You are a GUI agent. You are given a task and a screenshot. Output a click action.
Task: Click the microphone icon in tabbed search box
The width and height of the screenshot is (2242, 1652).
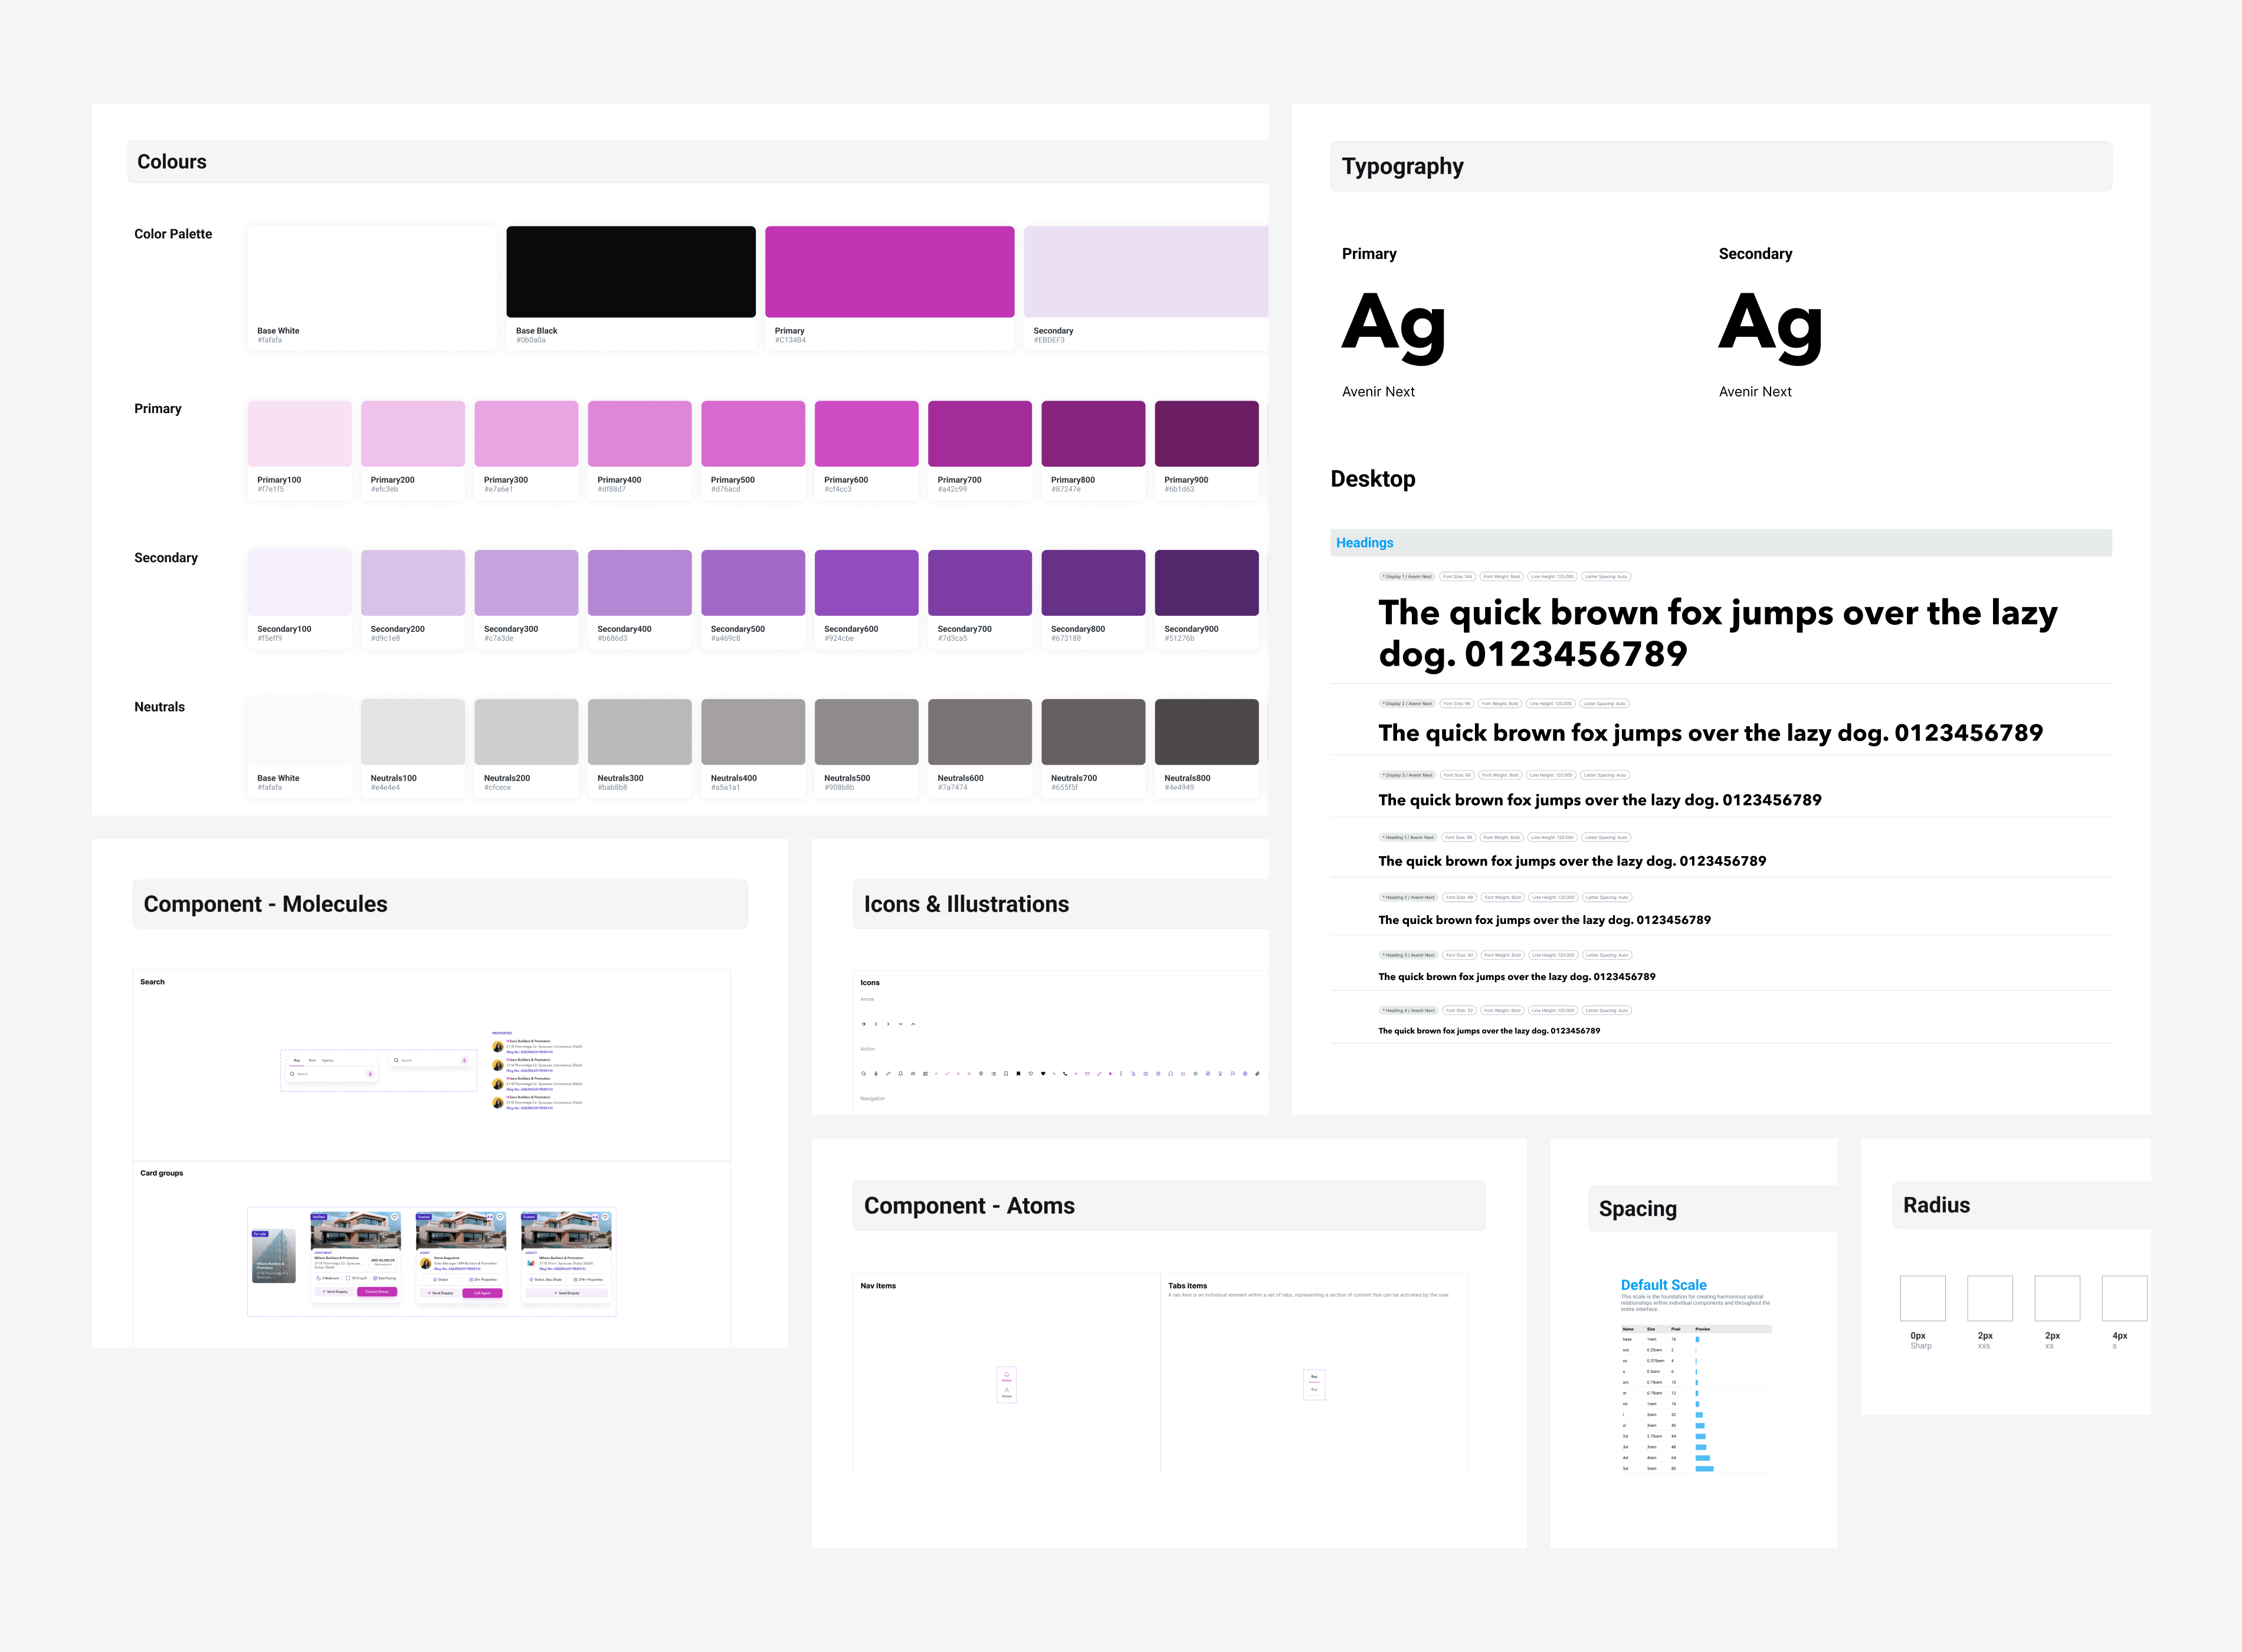point(371,1074)
